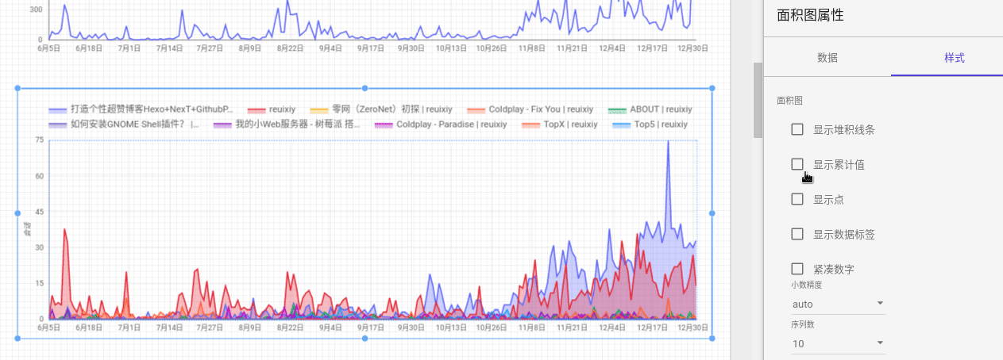This screenshot has width=1003, height=360.
Task: Click the 75 value on the area chart Y-axis
Action: click(40, 140)
